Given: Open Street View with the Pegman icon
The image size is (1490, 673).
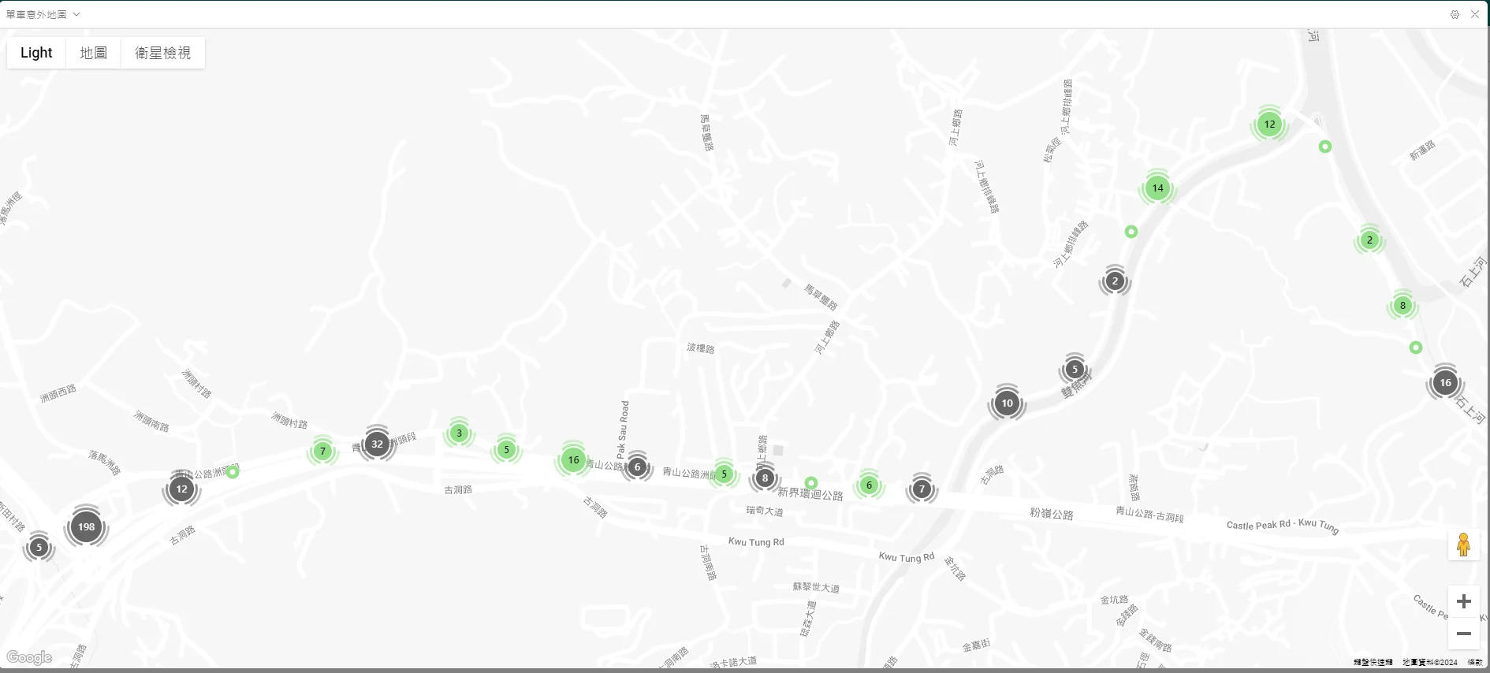Looking at the screenshot, I should point(1464,545).
